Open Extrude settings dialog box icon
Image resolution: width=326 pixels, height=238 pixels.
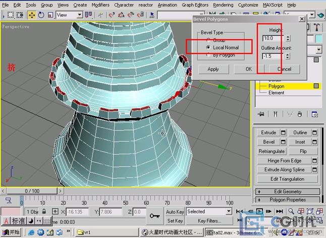(283, 133)
